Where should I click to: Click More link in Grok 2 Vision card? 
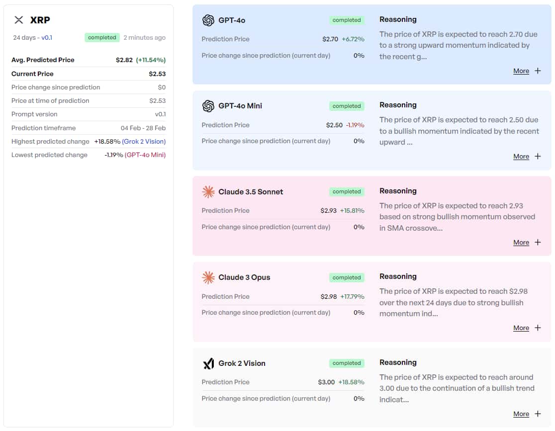click(521, 414)
